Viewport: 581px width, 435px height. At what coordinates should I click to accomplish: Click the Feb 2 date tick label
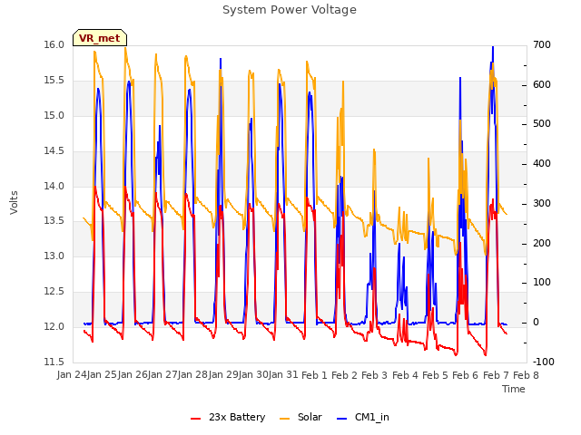[x=344, y=375]
